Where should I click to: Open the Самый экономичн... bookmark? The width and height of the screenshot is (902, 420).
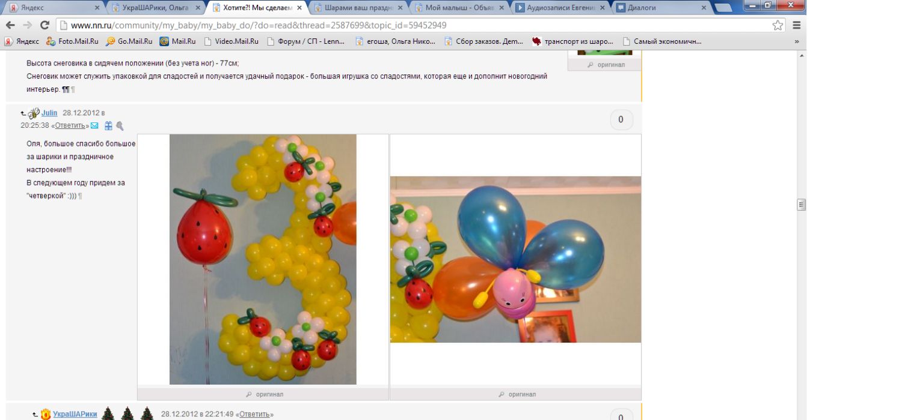tap(662, 41)
